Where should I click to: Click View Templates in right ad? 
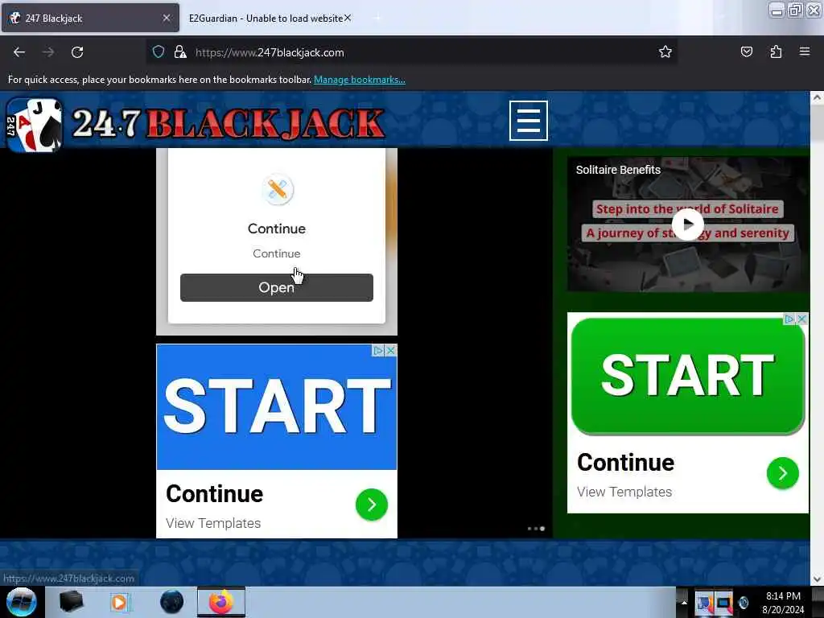click(x=624, y=492)
